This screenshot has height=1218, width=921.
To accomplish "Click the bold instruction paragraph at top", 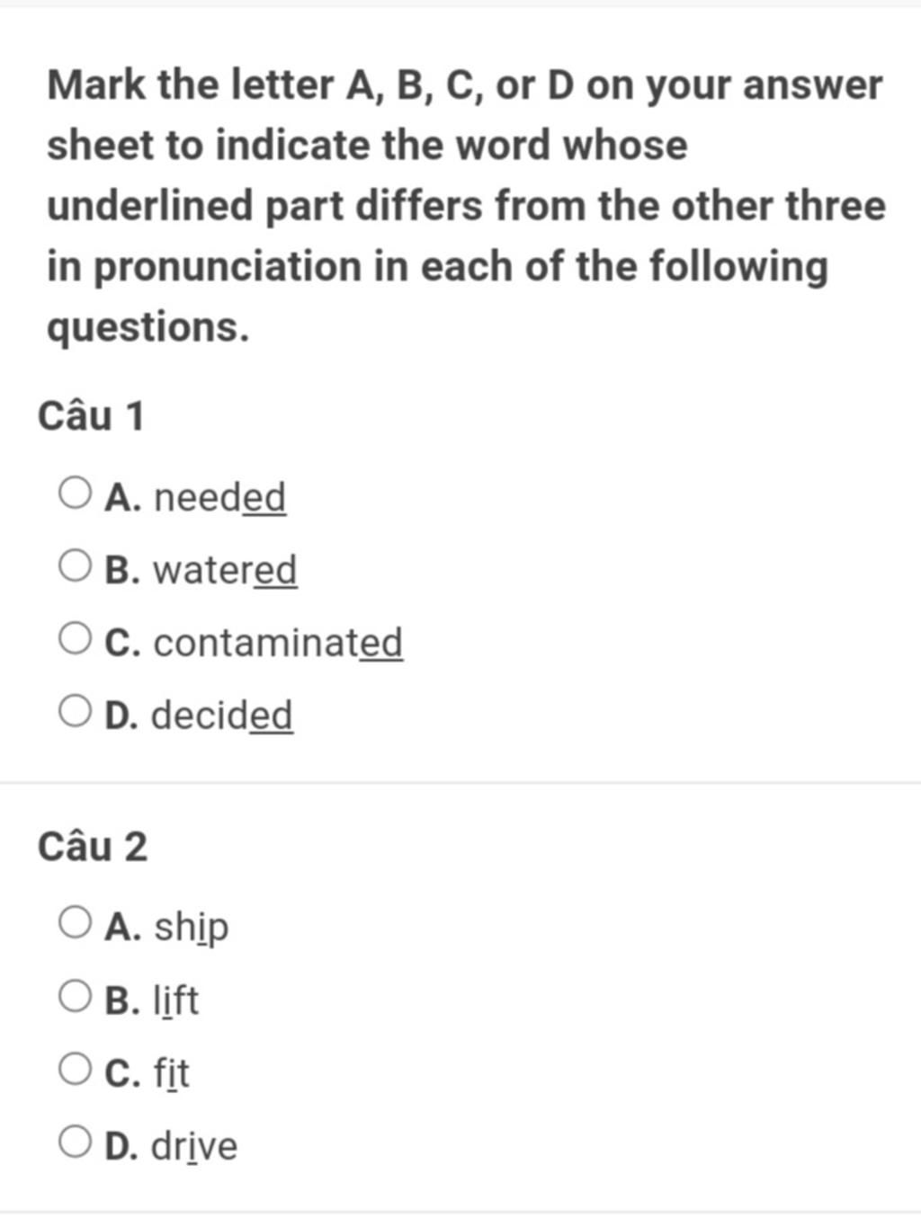I will point(466,207).
